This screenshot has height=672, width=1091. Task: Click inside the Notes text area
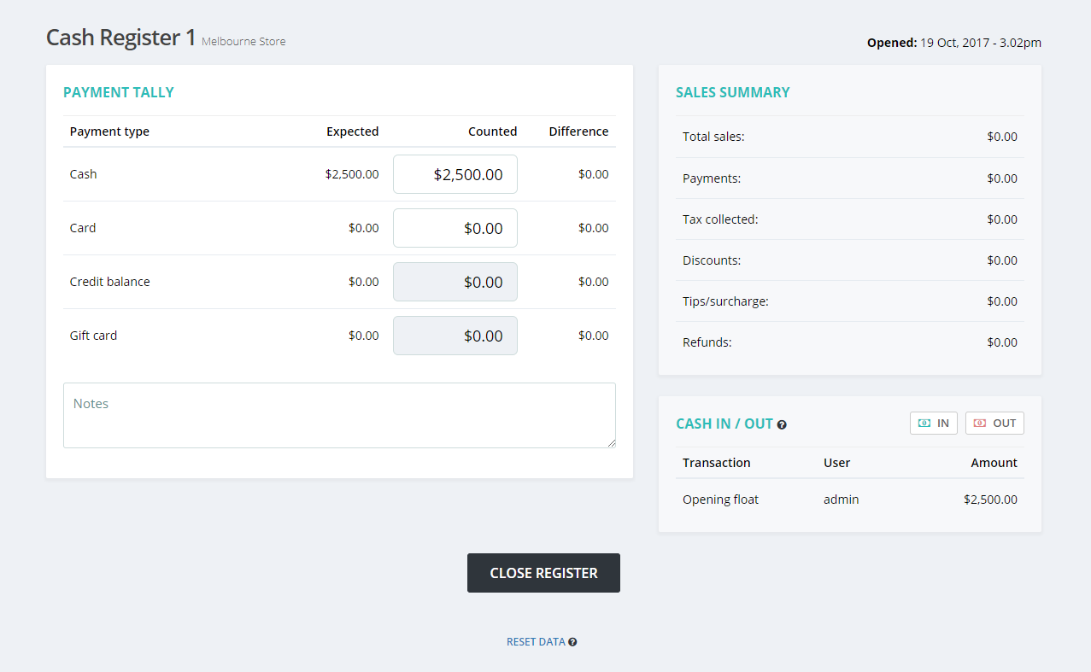click(339, 415)
